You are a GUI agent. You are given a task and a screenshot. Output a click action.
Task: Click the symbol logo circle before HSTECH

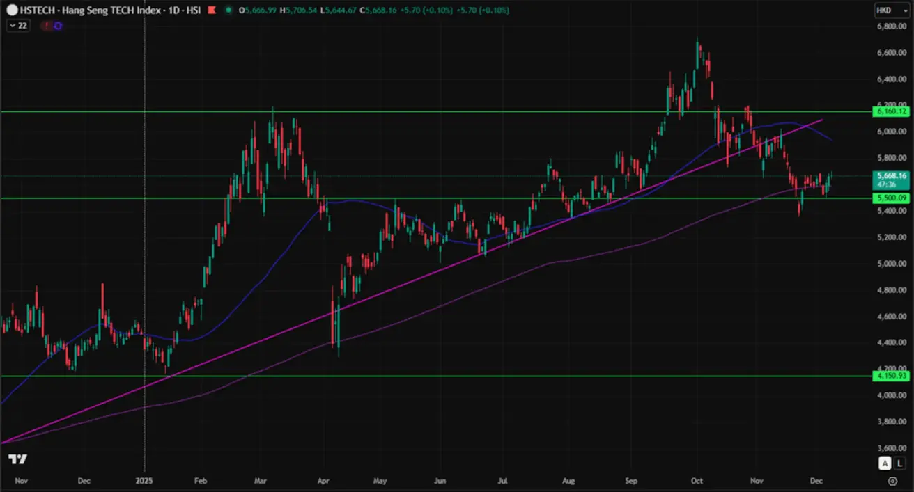[x=13, y=10]
